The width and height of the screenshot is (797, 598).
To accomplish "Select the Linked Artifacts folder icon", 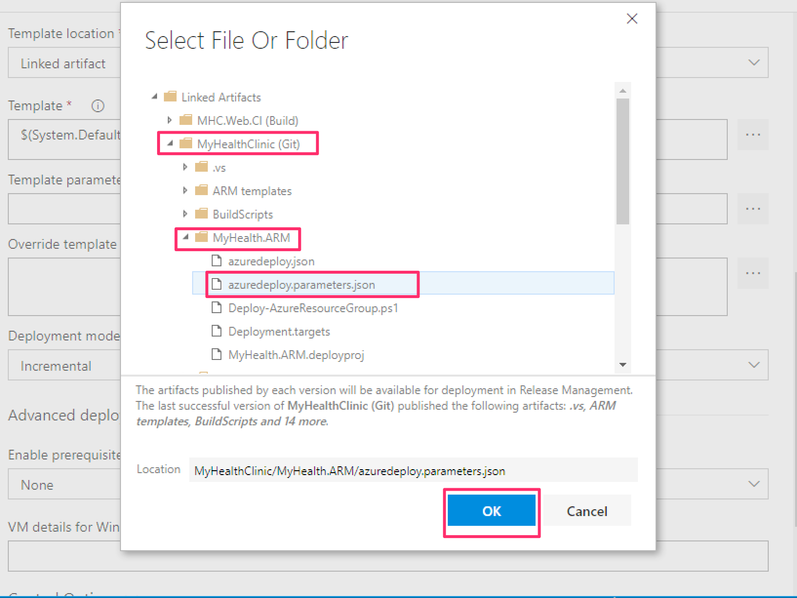I will [x=170, y=96].
